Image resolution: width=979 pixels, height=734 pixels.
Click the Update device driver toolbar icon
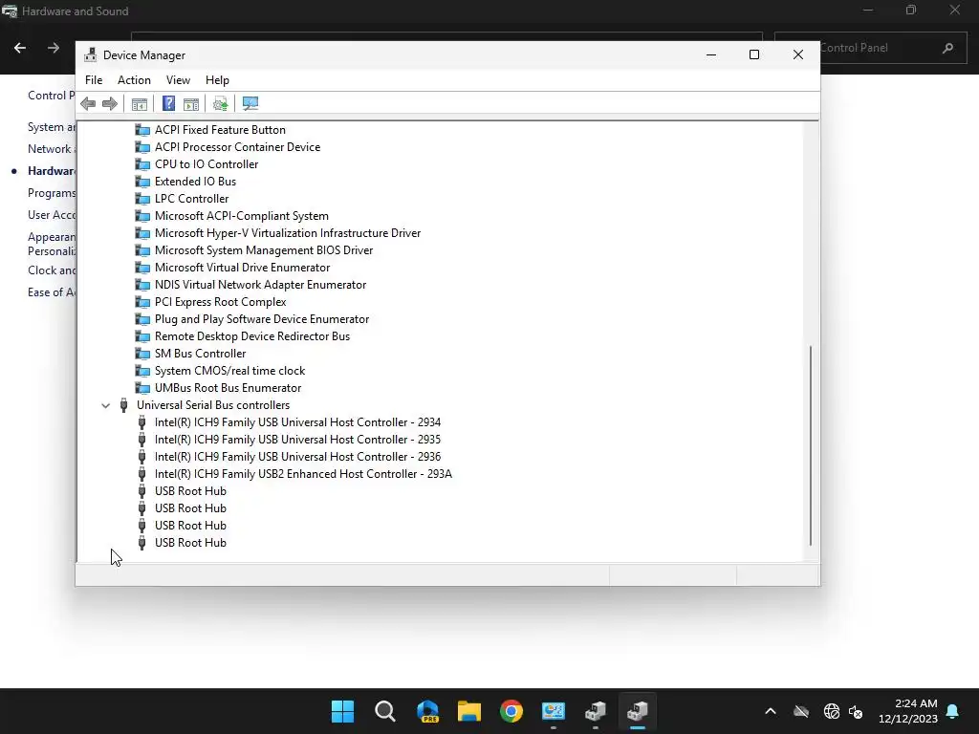pos(221,103)
